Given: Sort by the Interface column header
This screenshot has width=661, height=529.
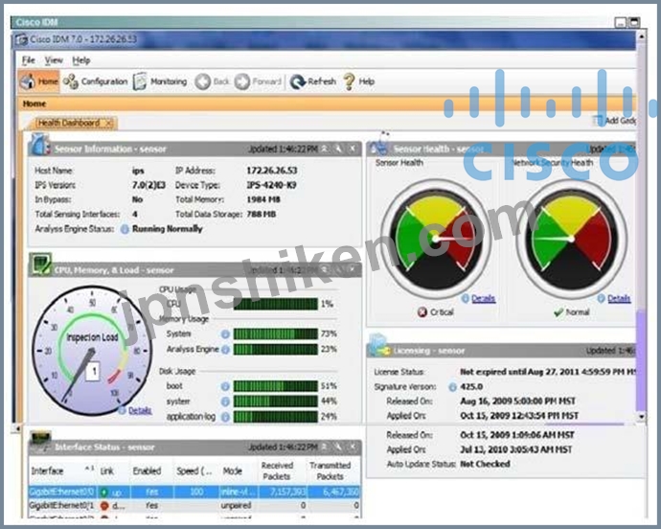Looking at the screenshot, I should [x=62, y=471].
